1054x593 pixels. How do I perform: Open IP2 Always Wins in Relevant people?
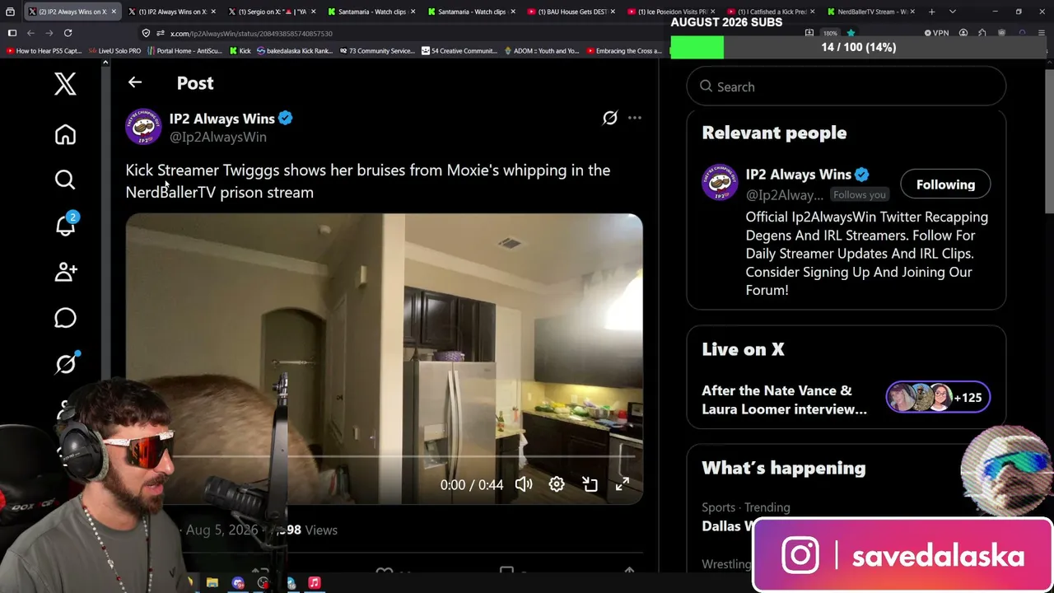[798, 175]
